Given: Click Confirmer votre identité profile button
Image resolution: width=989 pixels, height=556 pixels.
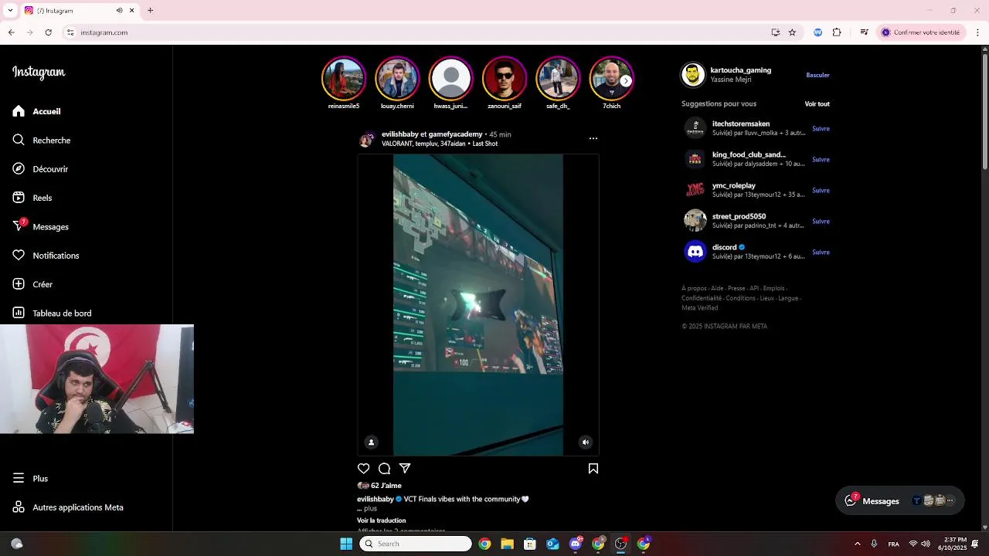Looking at the screenshot, I should click(922, 32).
